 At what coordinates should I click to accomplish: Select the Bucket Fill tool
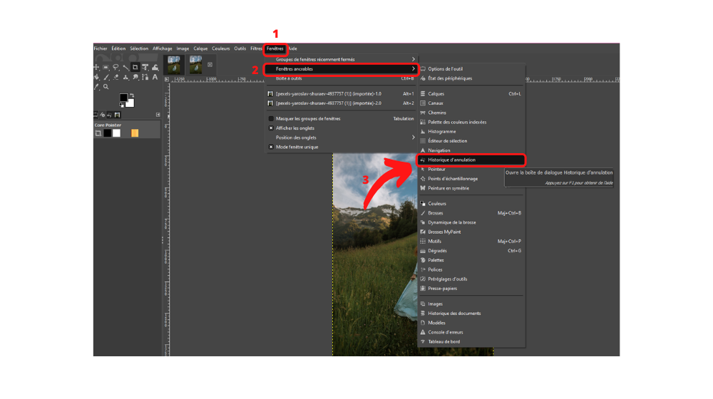pos(96,77)
